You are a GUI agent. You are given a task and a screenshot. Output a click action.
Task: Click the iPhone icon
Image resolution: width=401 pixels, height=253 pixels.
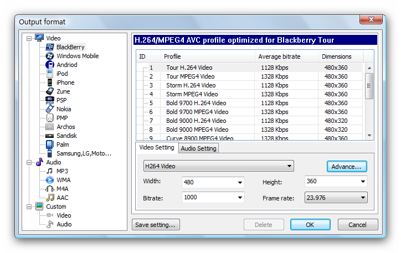(50, 82)
